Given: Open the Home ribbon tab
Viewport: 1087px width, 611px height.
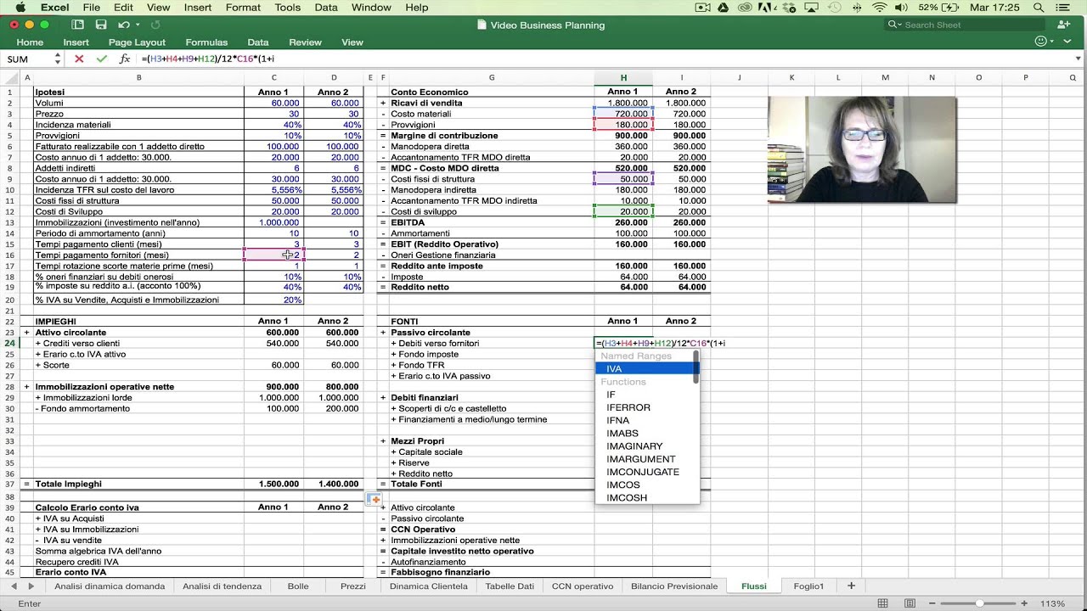Looking at the screenshot, I should [x=30, y=42].
